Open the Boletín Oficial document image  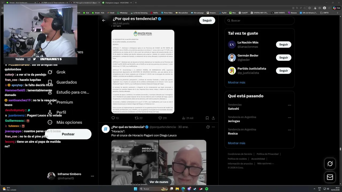[x=143, y=71]
